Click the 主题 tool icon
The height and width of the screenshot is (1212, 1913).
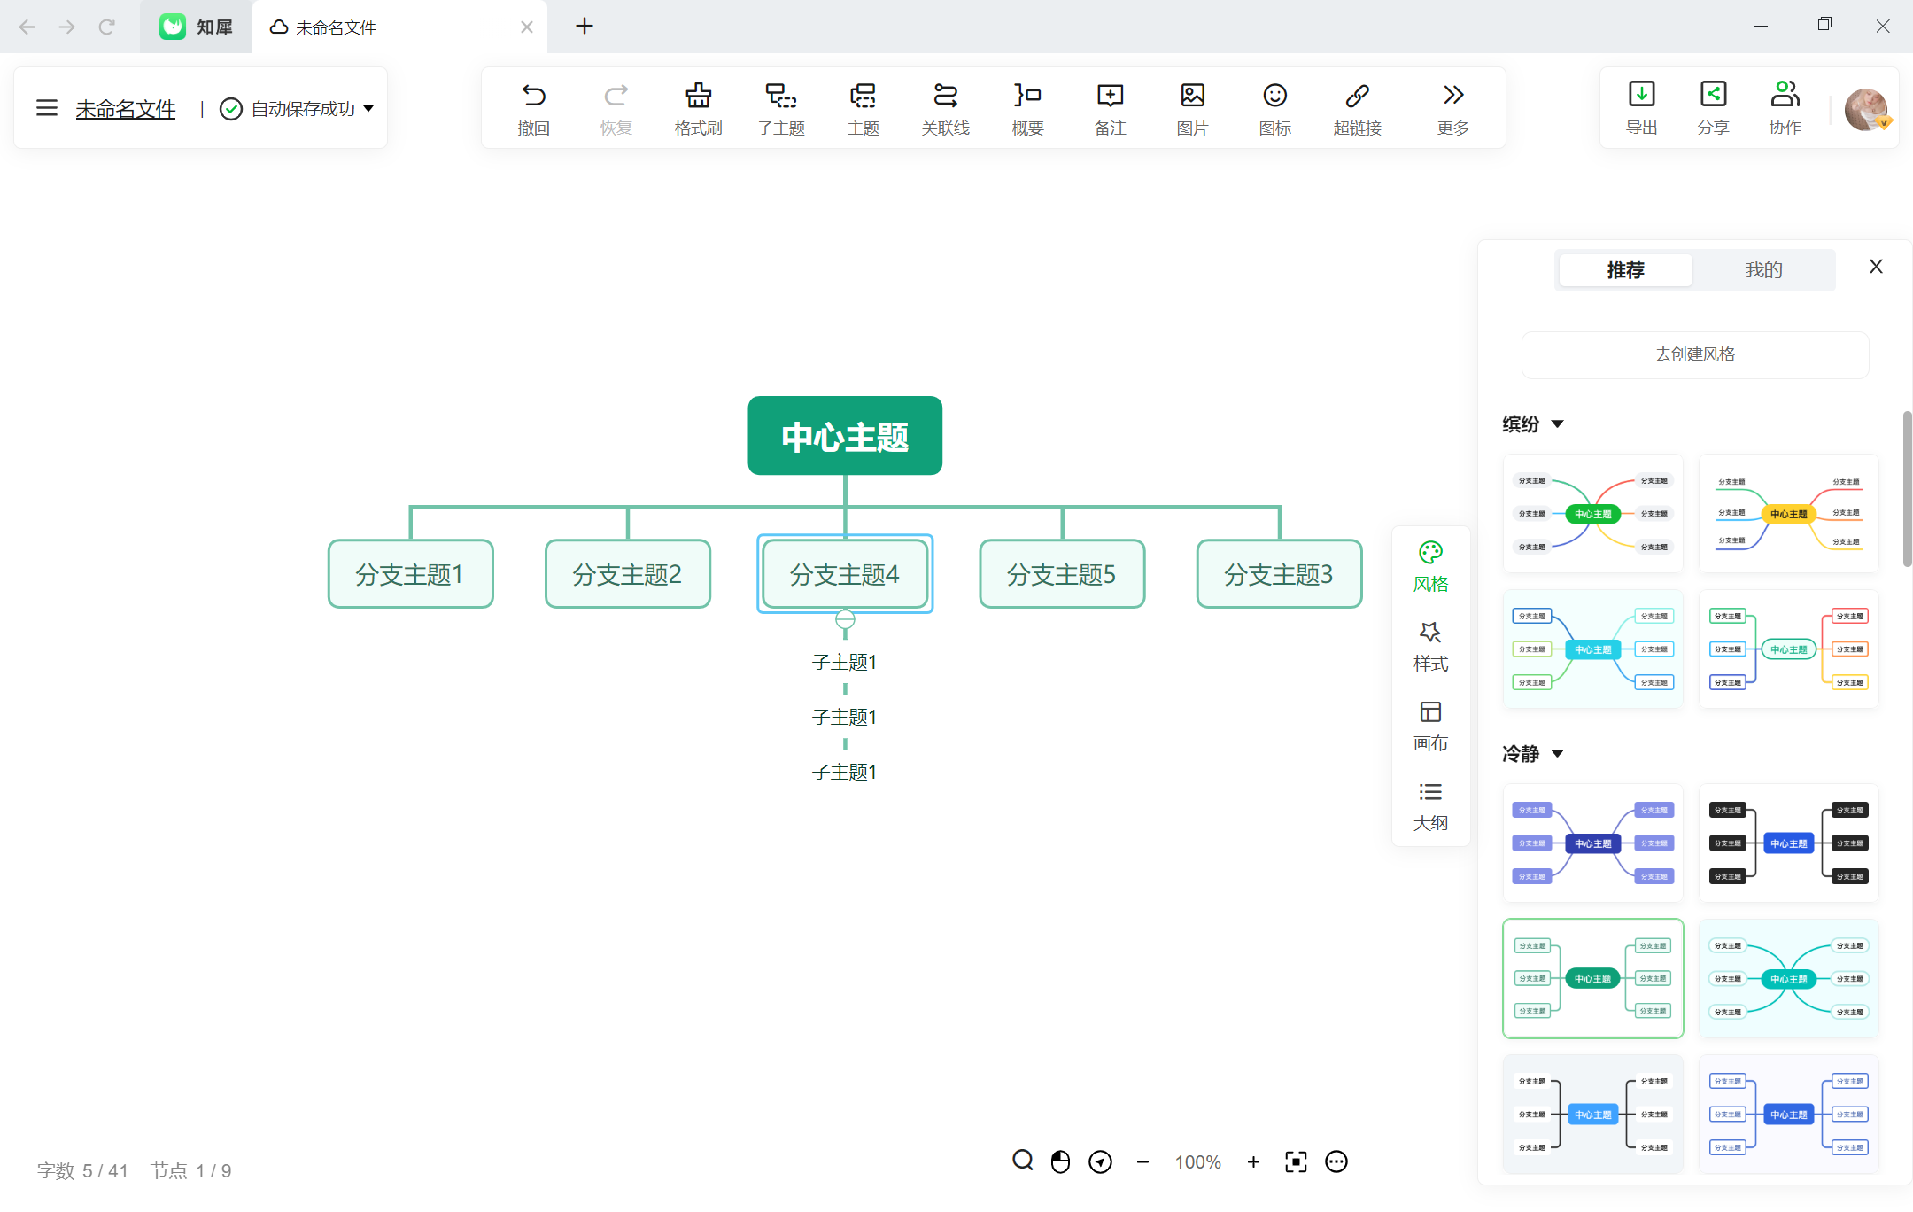pyautogui.click(x=864, y=107)
